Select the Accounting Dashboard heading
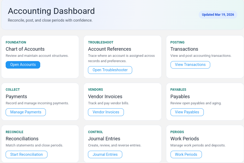This screenshot has width=244, height=163. (x=51, y=11)
